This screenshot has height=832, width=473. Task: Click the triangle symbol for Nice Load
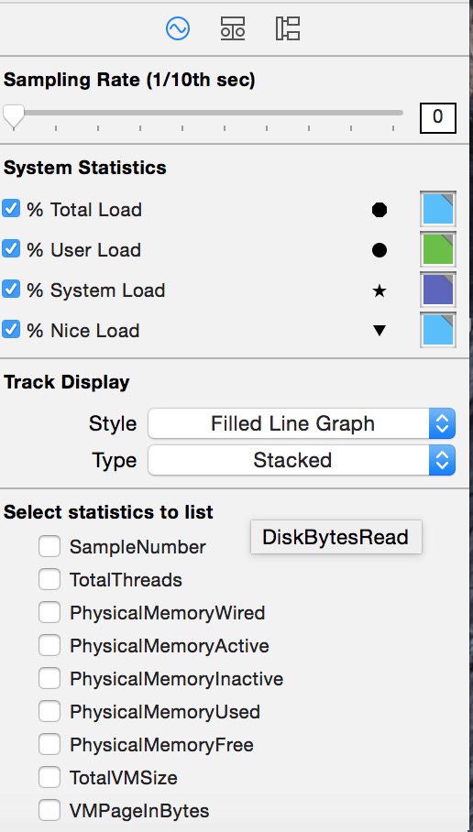(379, 331)
